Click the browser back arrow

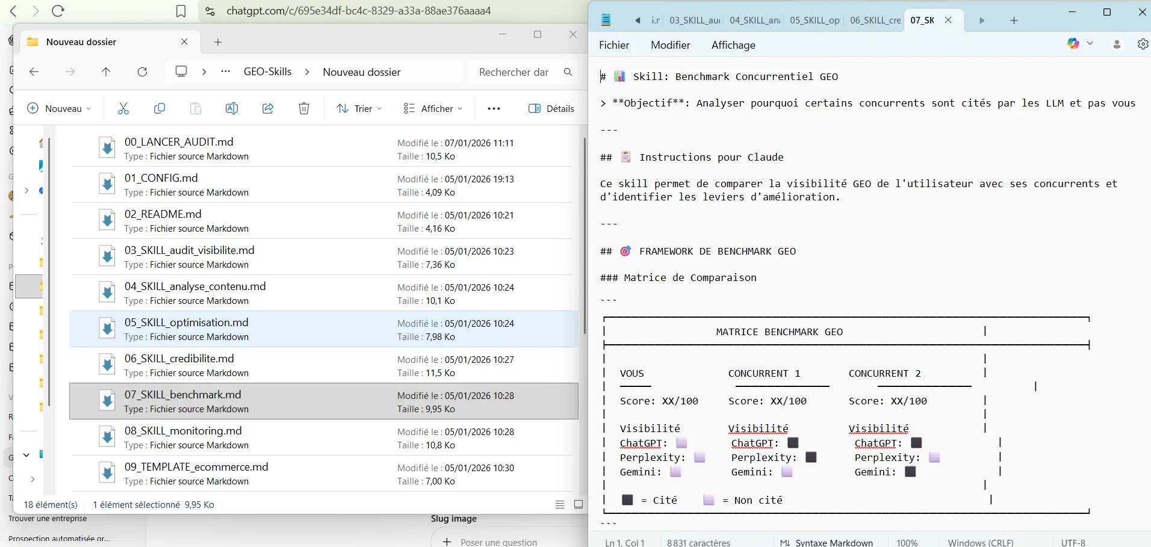pyautogui.click(x=13, y=11)
